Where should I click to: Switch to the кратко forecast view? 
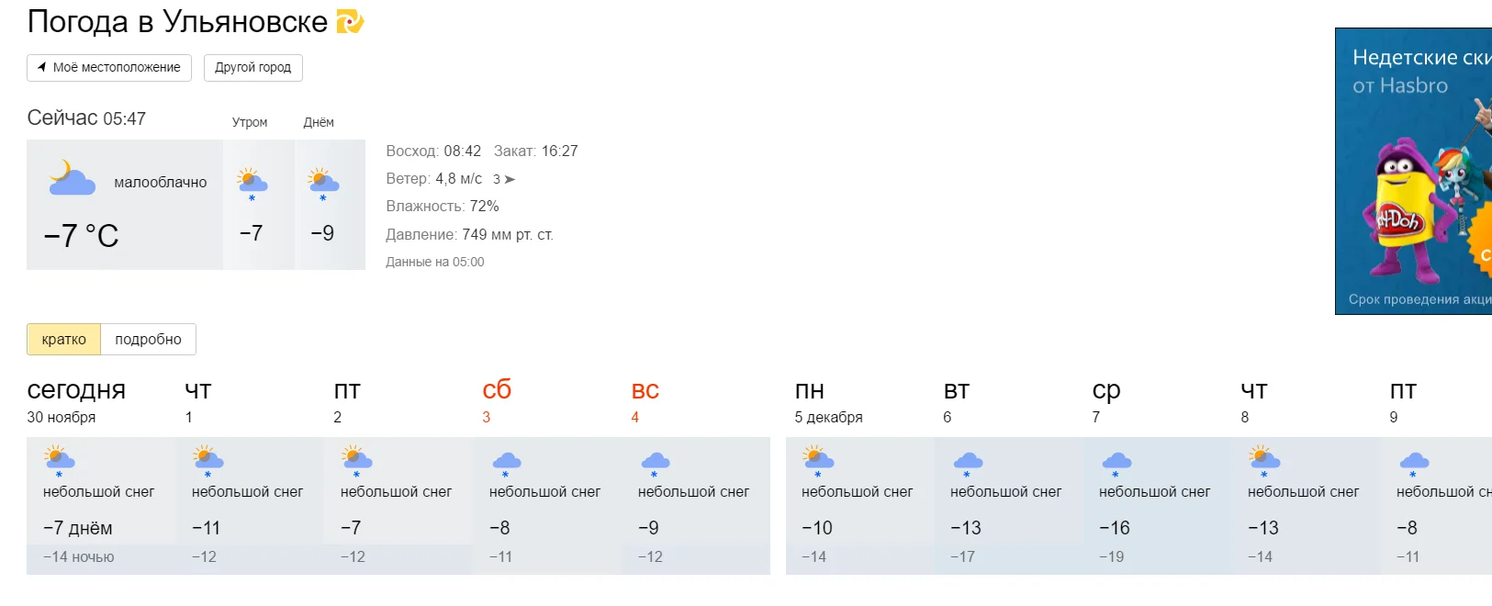coord(63,339)
